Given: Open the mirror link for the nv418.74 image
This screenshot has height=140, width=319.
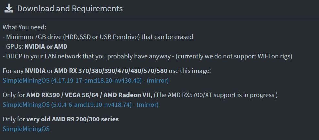Looking at the screenshot, I should [x=147, y=105].
